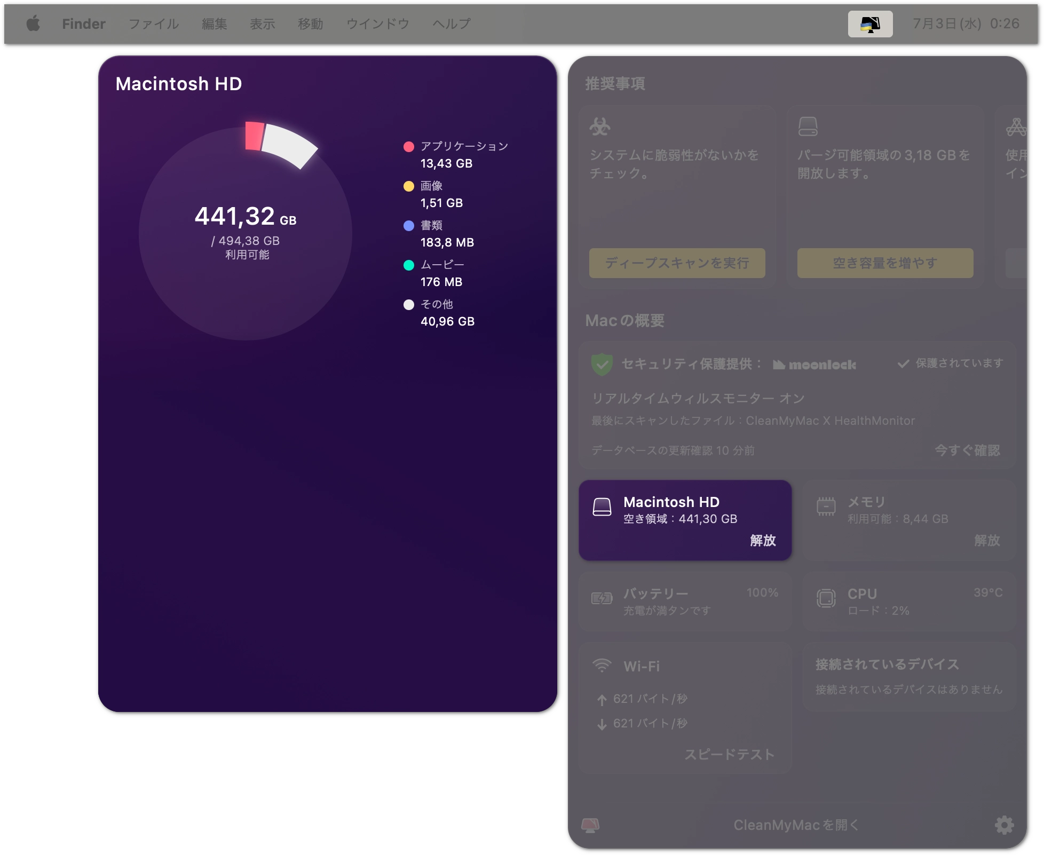Screen dimensions: 1044x855
Task: Click the アプリケーション 13,43 GB entry
Action: point(464,155)
